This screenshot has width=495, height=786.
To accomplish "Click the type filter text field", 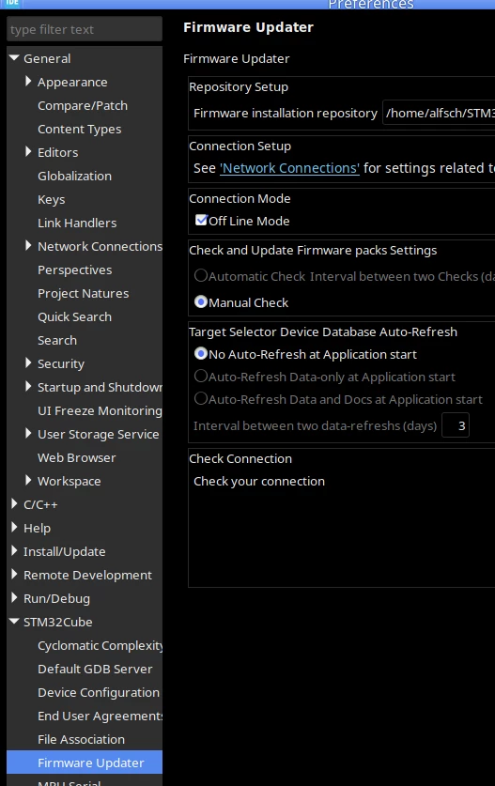I will pyautogui.click(x=85, y=29).
